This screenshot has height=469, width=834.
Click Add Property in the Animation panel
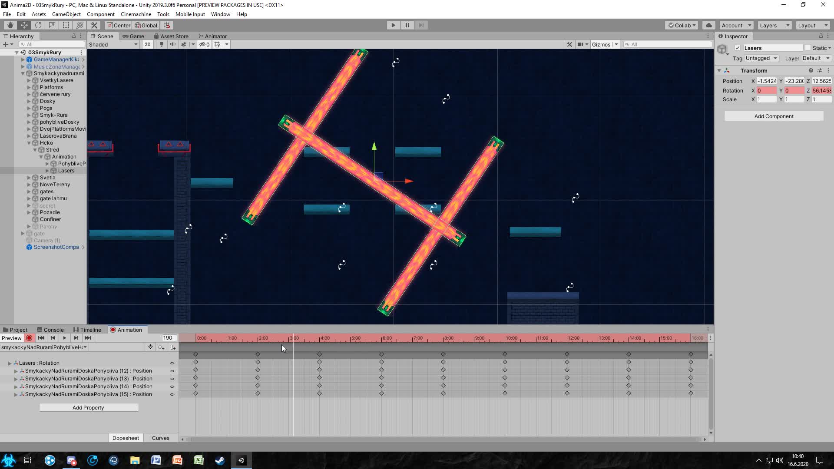pos(89,407)
